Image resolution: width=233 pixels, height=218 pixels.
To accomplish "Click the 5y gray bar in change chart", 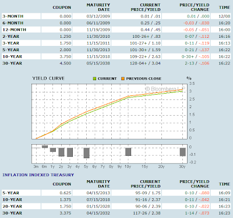I will pyautogui.click(x=87, y=153).
